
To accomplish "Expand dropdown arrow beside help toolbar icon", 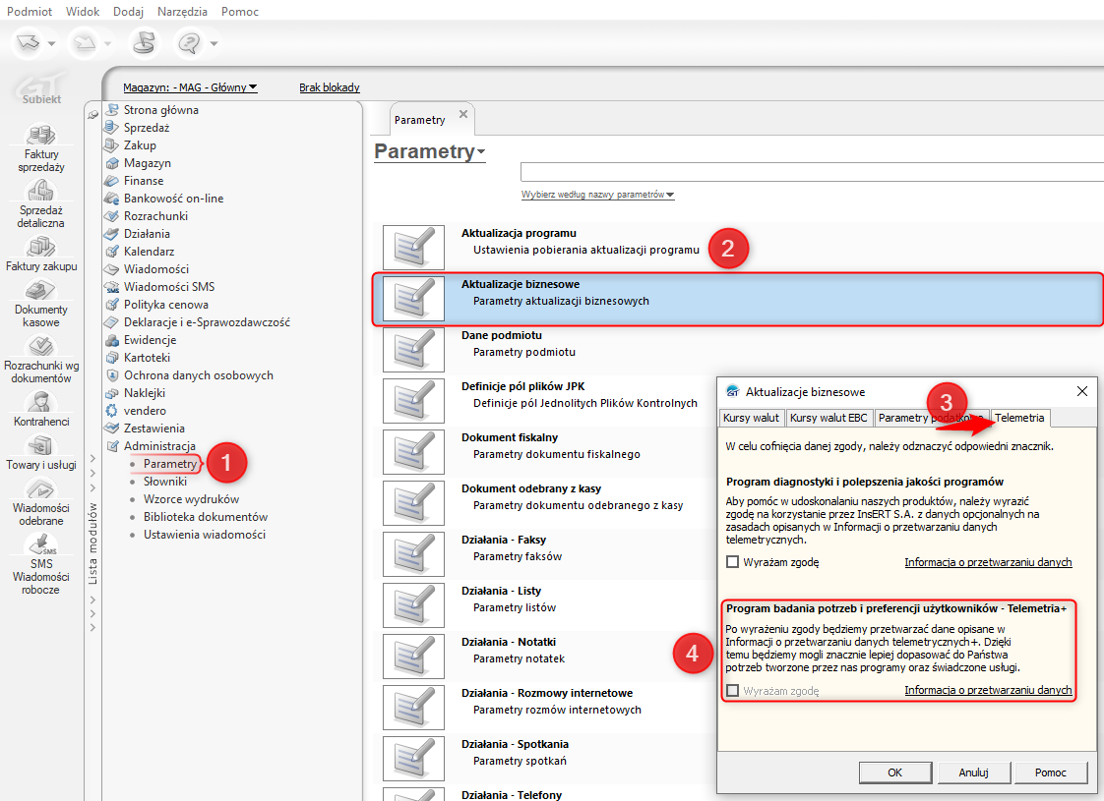I will tap(214, 43).
